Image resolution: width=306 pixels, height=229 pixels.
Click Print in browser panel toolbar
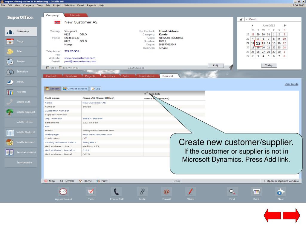pos(102,181)
